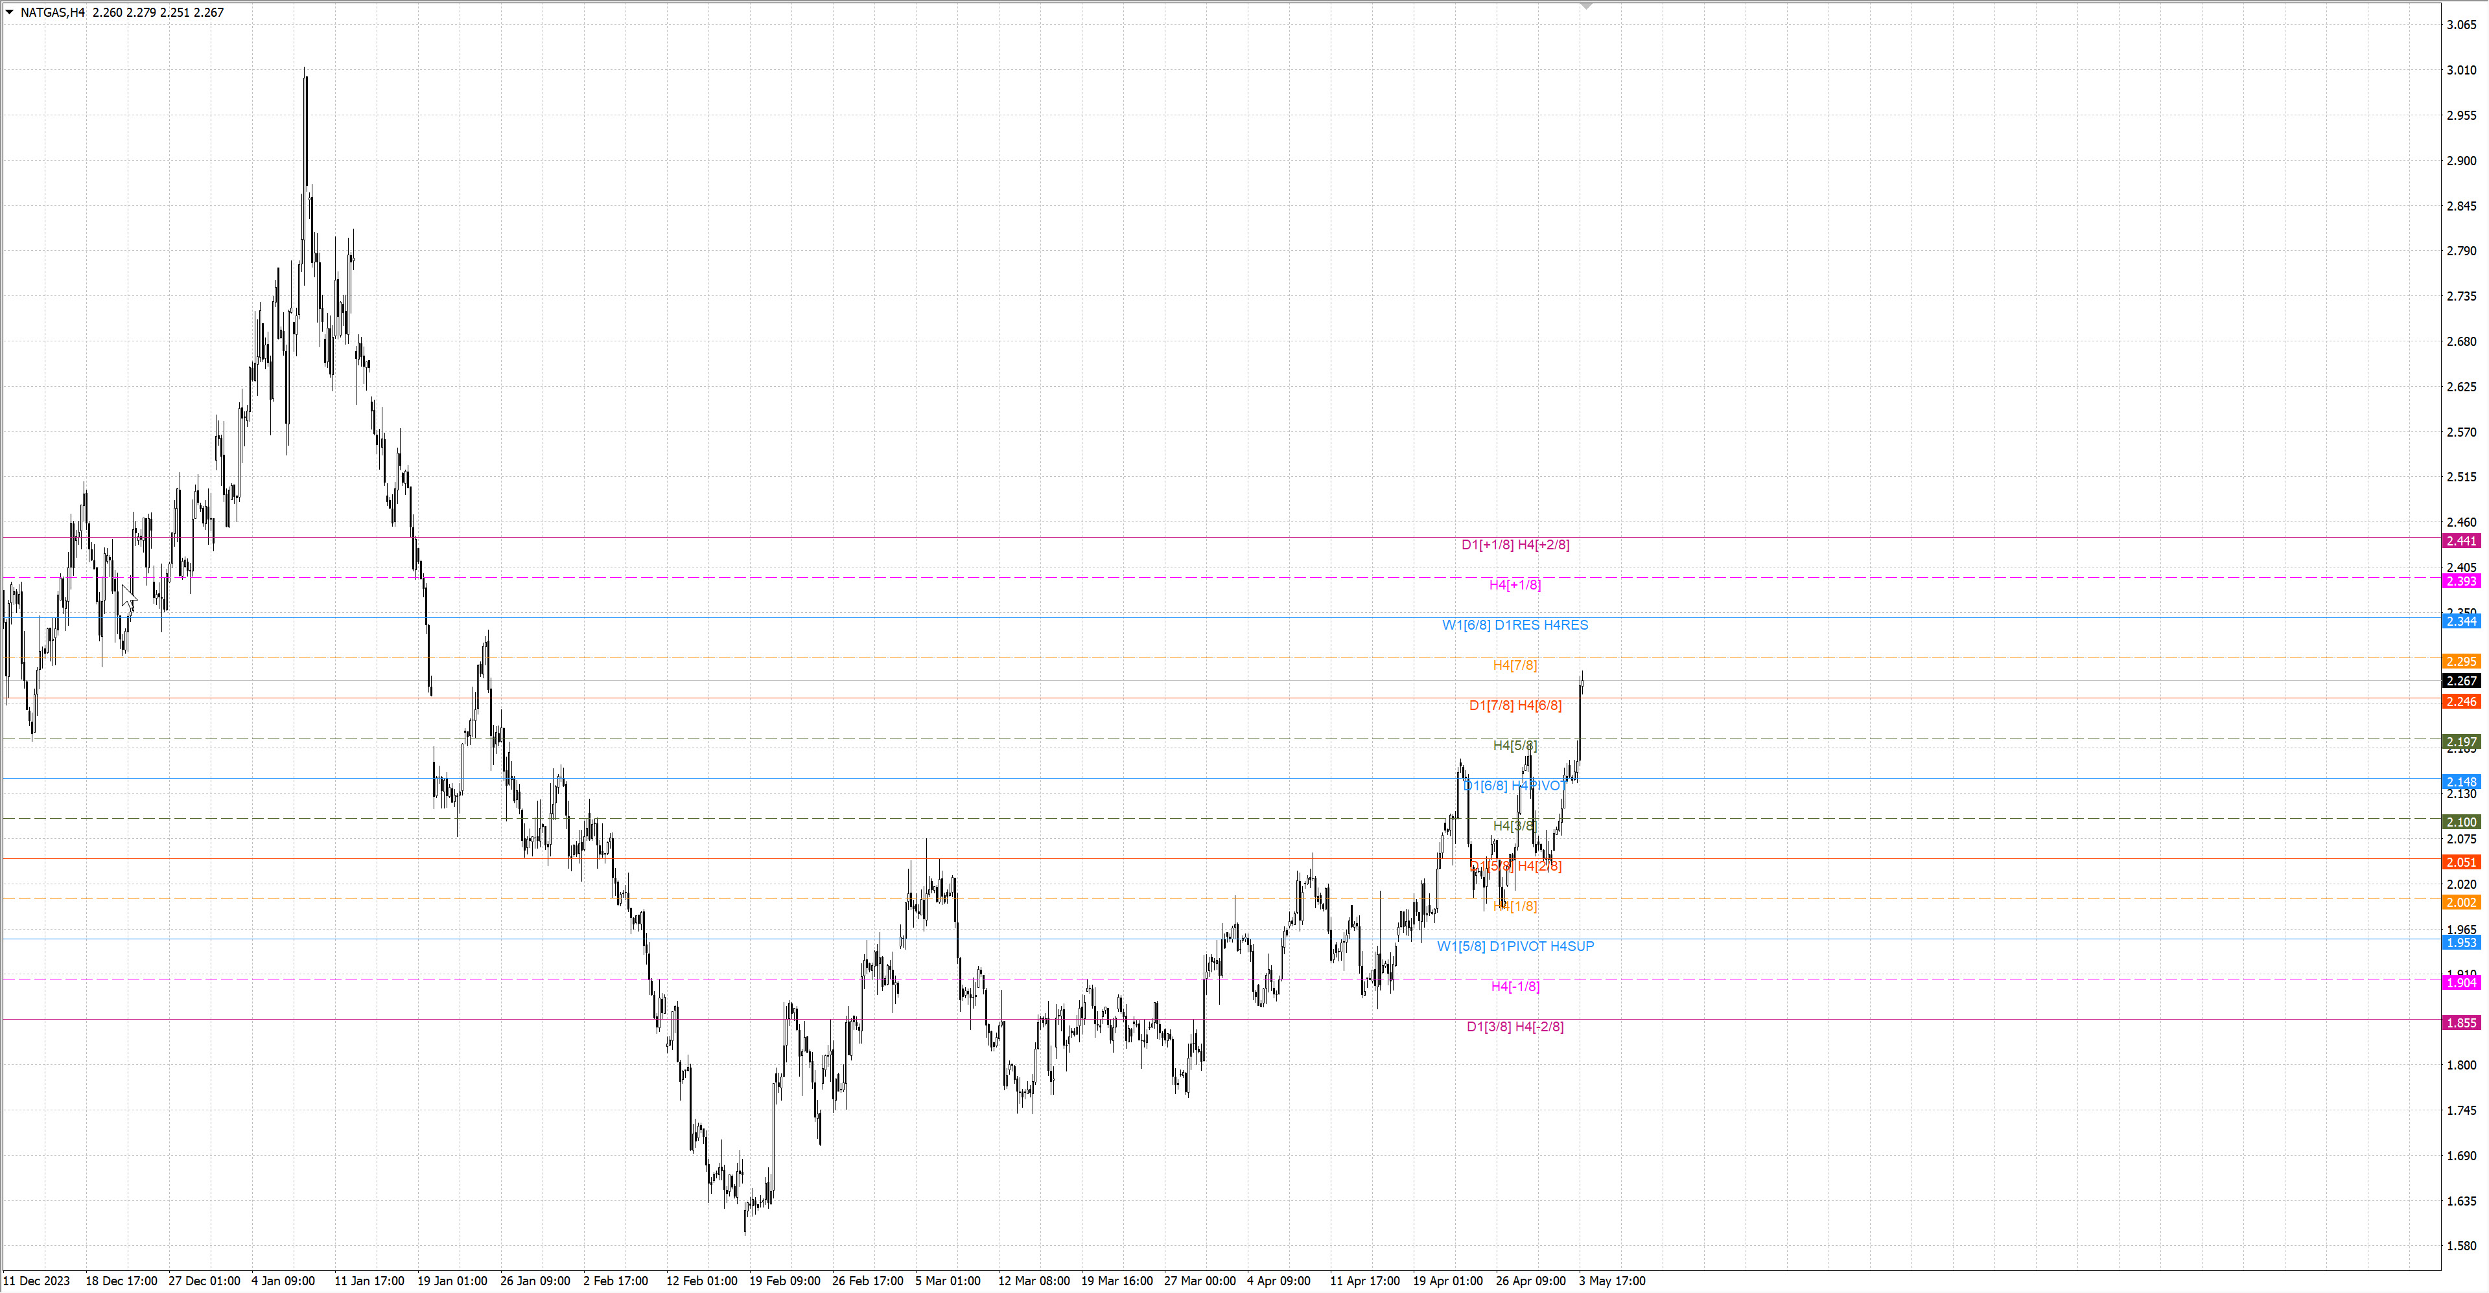Click the D1[3/8] H4[-2/8] level label
Viewport: 2489px width, 1293px height.
[x=1514, y=1027]
